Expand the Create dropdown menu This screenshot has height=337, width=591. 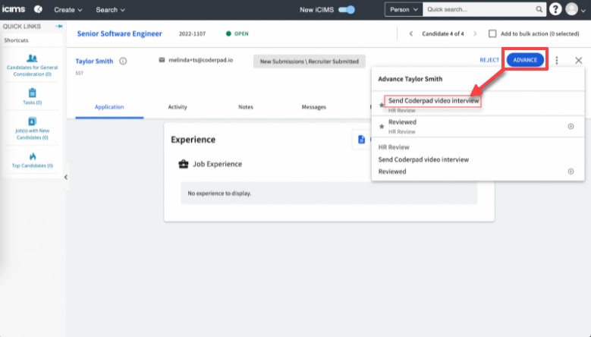(x=68, y=10)
